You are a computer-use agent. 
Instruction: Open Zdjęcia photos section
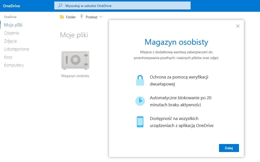click(10, 41)
